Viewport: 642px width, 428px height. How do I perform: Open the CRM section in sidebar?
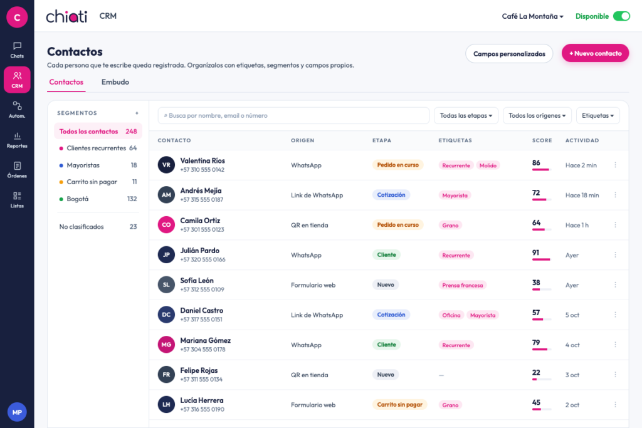17,80
